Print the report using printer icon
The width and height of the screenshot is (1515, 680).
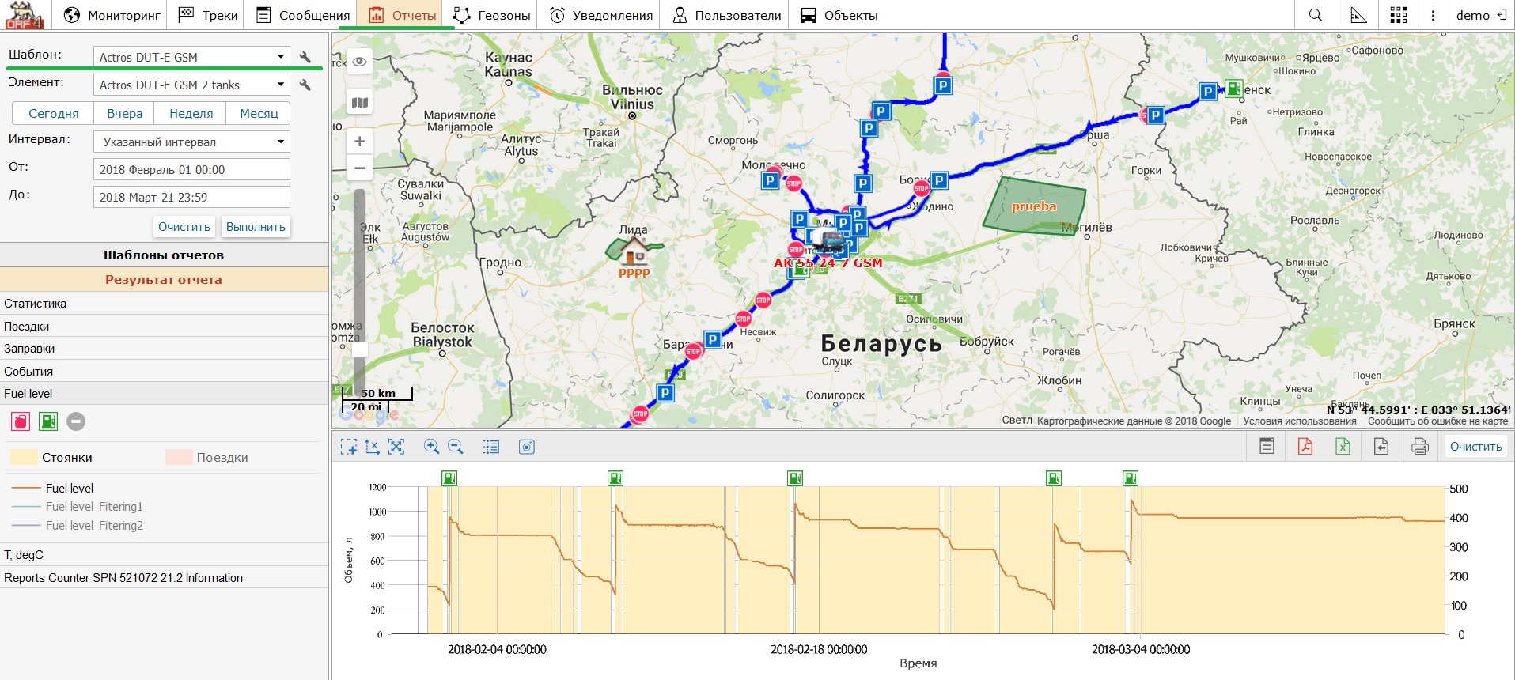pyautogui.click(x=1419, y=447)
